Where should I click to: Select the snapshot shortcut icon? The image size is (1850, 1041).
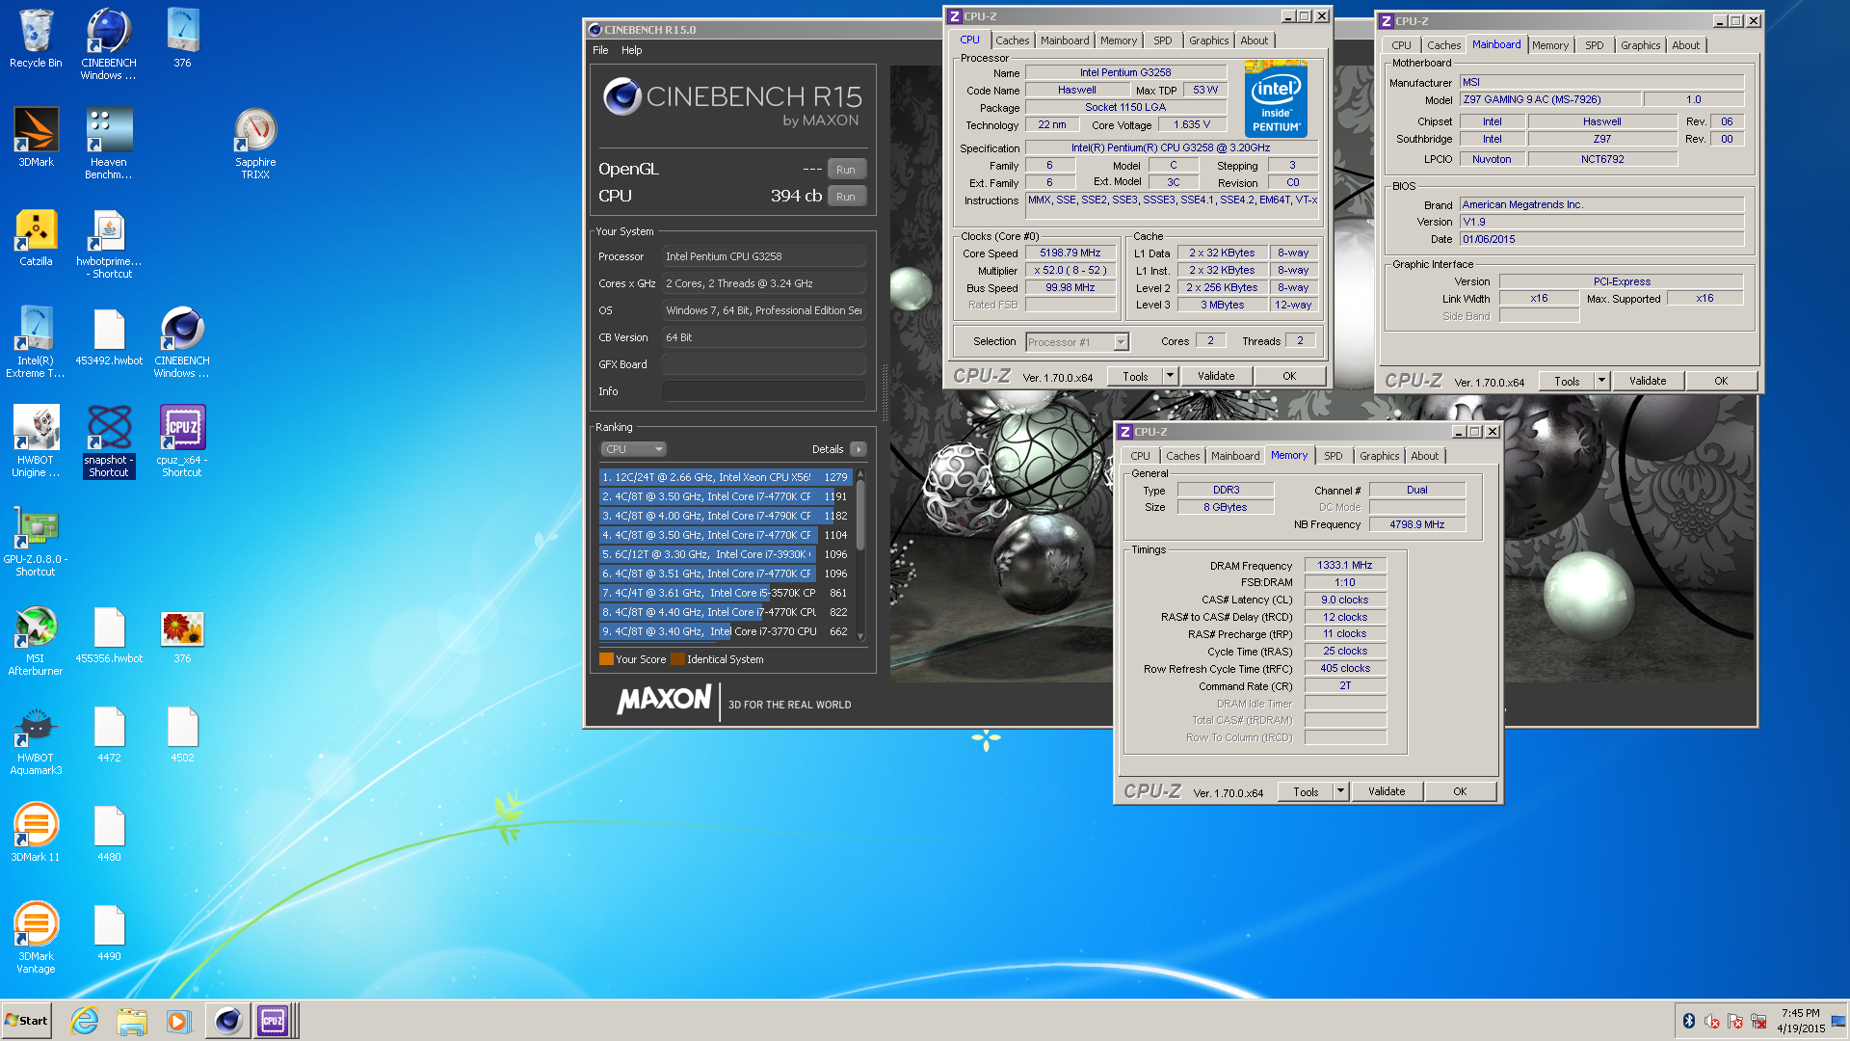coord(109,440)
